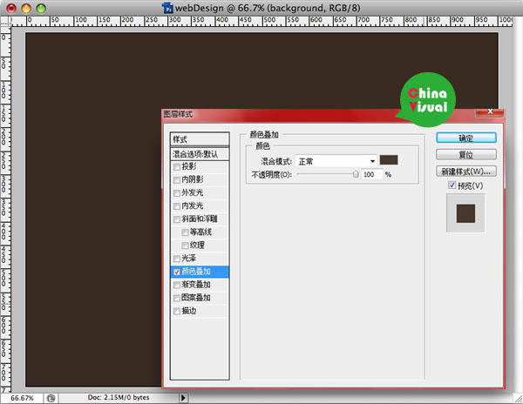Image resolution: width=523 pixels, height=404 pixels.
Task: Enable the 渐变叠加 gradient overlay checkbox
Action: pos(177,285)
